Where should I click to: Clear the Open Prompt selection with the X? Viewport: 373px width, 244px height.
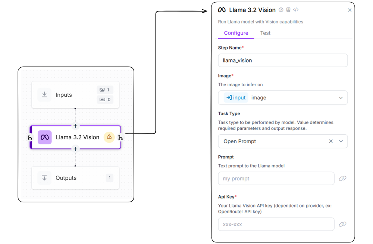330,141
